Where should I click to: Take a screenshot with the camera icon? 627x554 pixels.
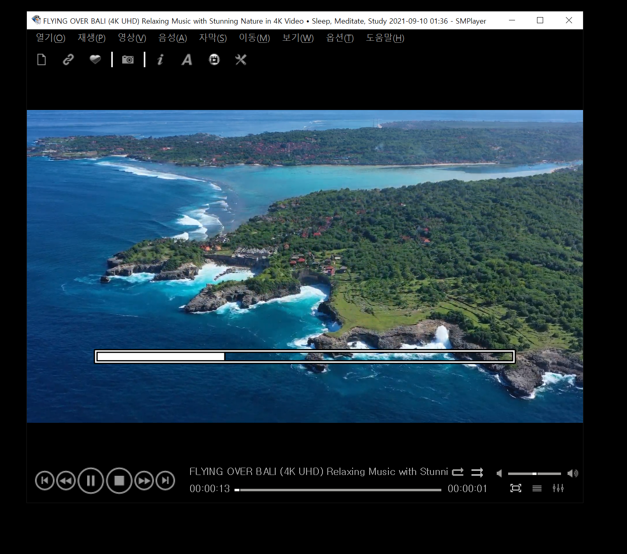[128, 60]
